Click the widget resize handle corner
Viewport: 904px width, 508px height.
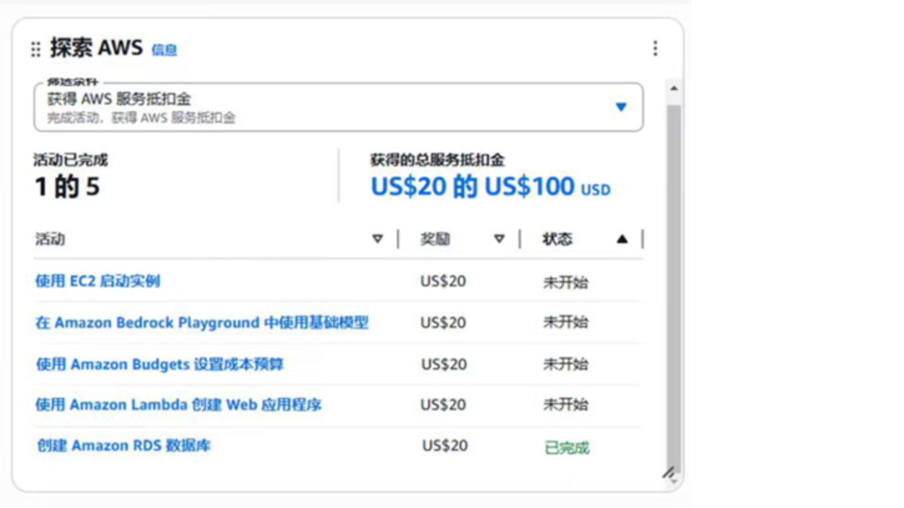pos(669,473)
